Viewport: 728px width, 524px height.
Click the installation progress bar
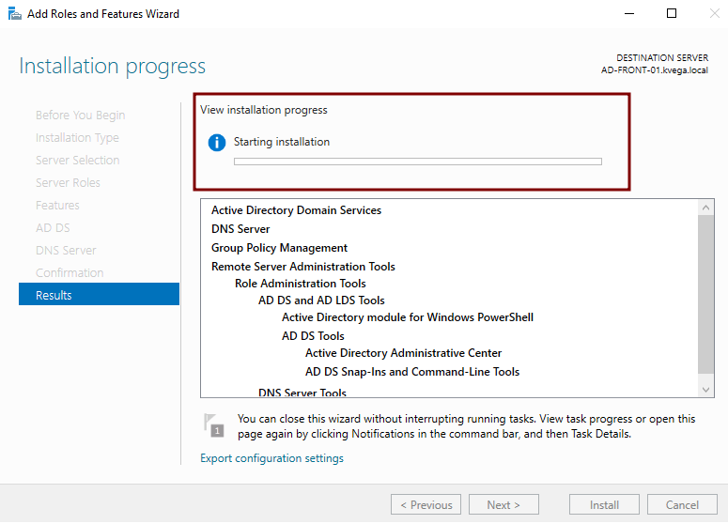(417, 162)
